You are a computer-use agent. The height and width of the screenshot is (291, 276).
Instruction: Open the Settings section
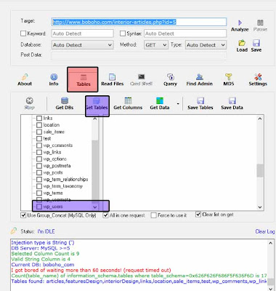tap(258, 80)
